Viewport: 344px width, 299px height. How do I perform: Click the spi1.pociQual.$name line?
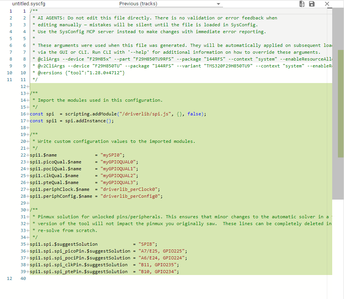(x=84, y=169)
